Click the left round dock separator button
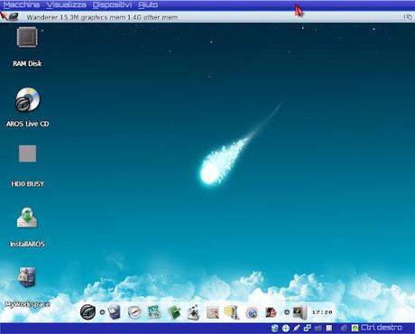 (102, 312)
